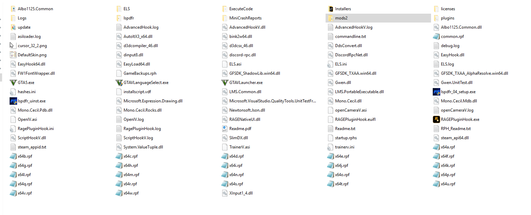Screen dimensions: 531x215
Task: Select the steam_api64.dll file name
Action: tap(455, 138)
